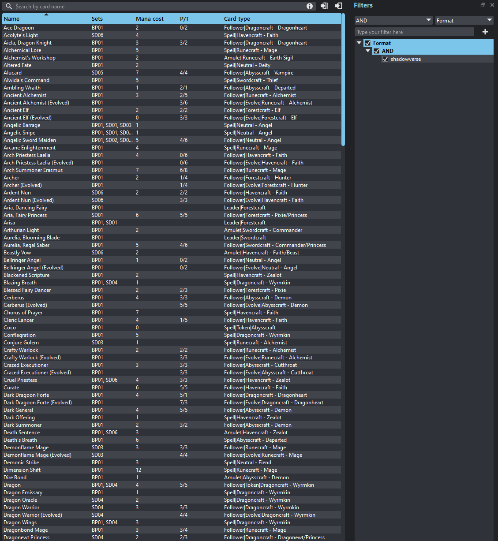The height and width of the screenshot is (541, 498).
Task: Float the Filters panel
Action: [483, 5]
